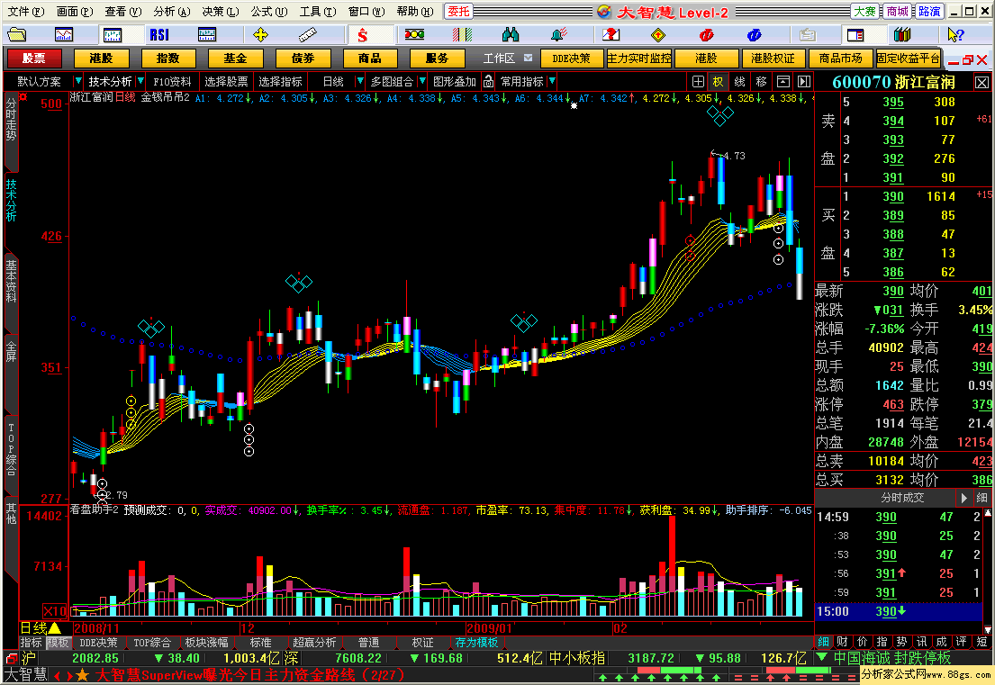995x685 pixels.
Task: Open the binoculars search icon
Action: point(511,34)
